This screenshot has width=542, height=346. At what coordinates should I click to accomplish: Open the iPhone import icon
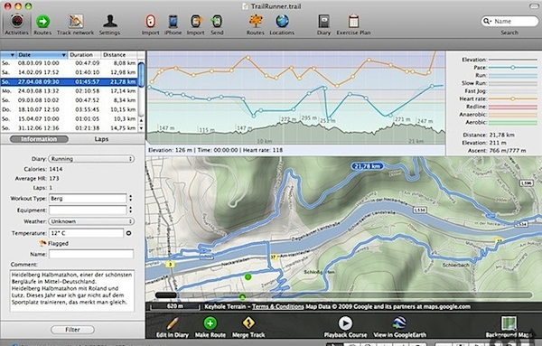tap(173, 22)
